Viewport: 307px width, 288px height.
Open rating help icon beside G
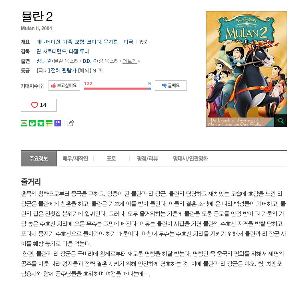click(100, 71)
